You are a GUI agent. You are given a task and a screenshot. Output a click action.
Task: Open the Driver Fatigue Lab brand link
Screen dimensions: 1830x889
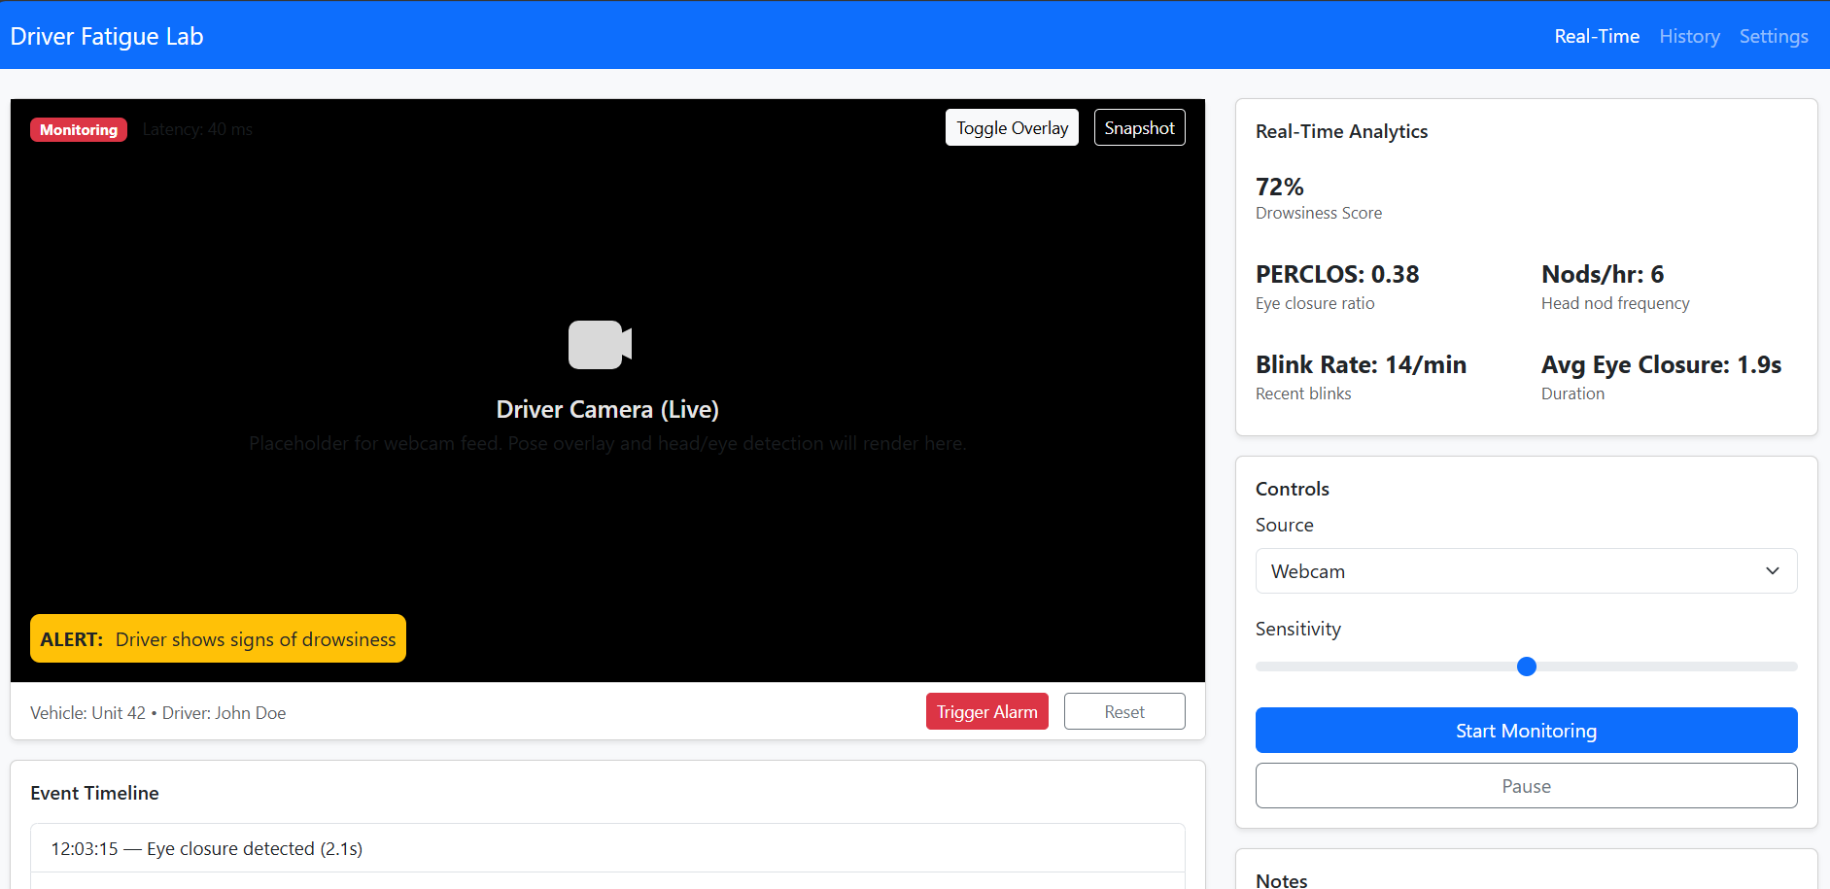107,36
